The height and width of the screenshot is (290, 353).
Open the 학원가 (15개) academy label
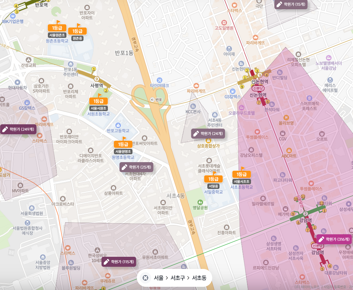291,4
